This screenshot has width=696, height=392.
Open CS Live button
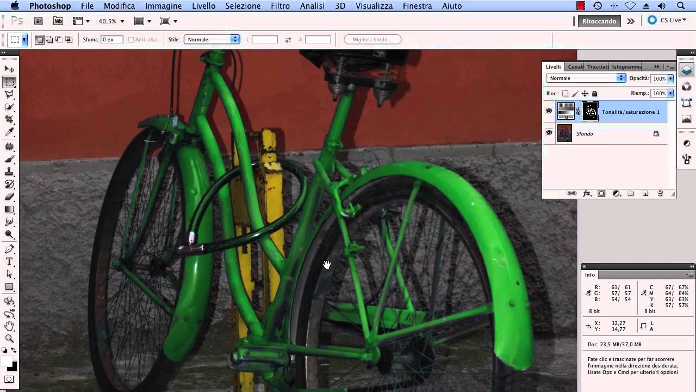click(x=667, y=20)
